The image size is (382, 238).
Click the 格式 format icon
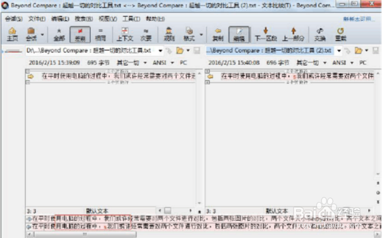(x=189, y=34)
